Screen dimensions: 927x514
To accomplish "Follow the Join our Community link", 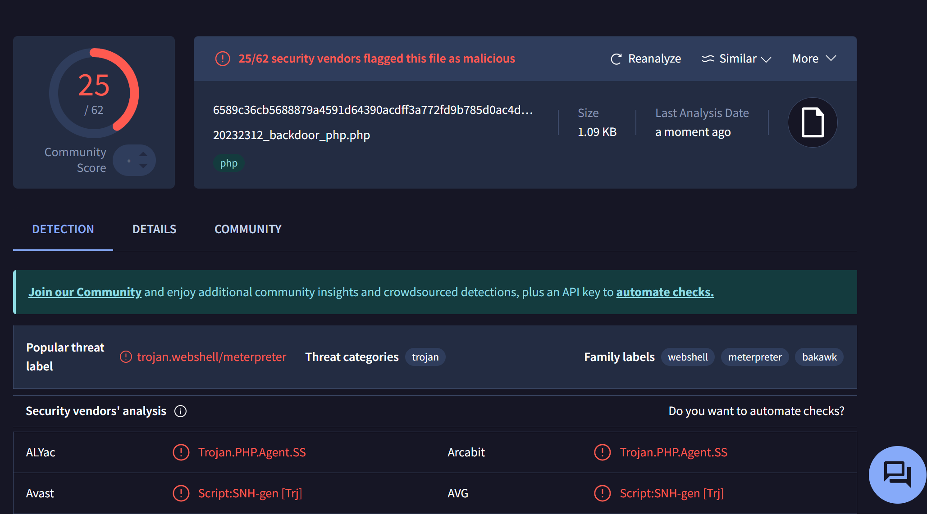I will [x=85, y=292].
